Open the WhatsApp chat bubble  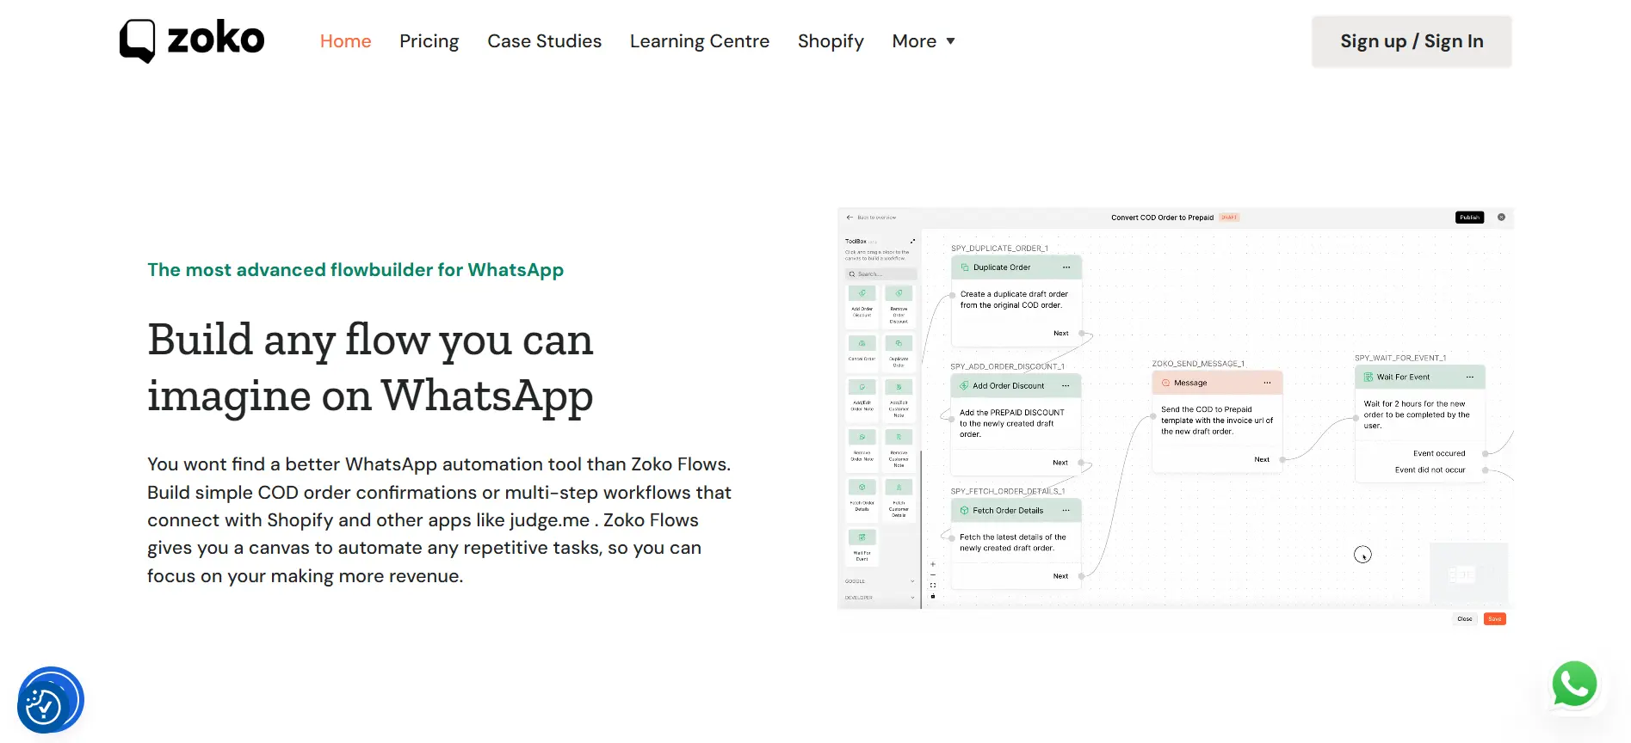(1574, 685)
